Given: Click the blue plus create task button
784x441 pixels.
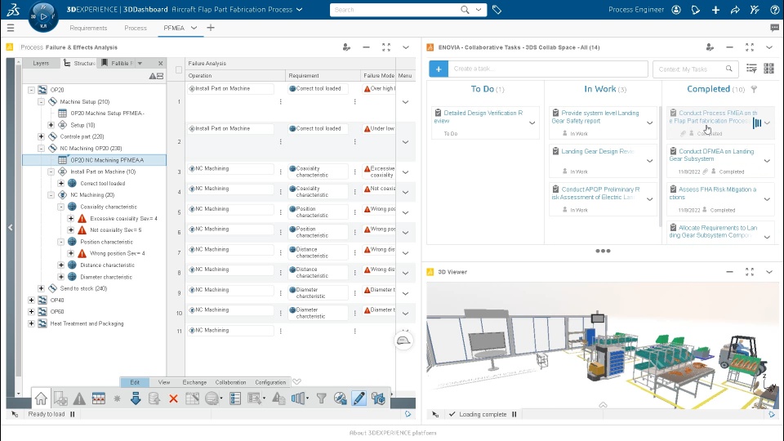Looking at the screenshot, I should pyautogui.click(x=439, y=69).
